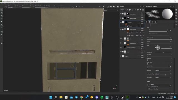This screenshot has width=178, height=100.
Task: Remove the Alpha resource with X
Action: (x=170, y=85)
